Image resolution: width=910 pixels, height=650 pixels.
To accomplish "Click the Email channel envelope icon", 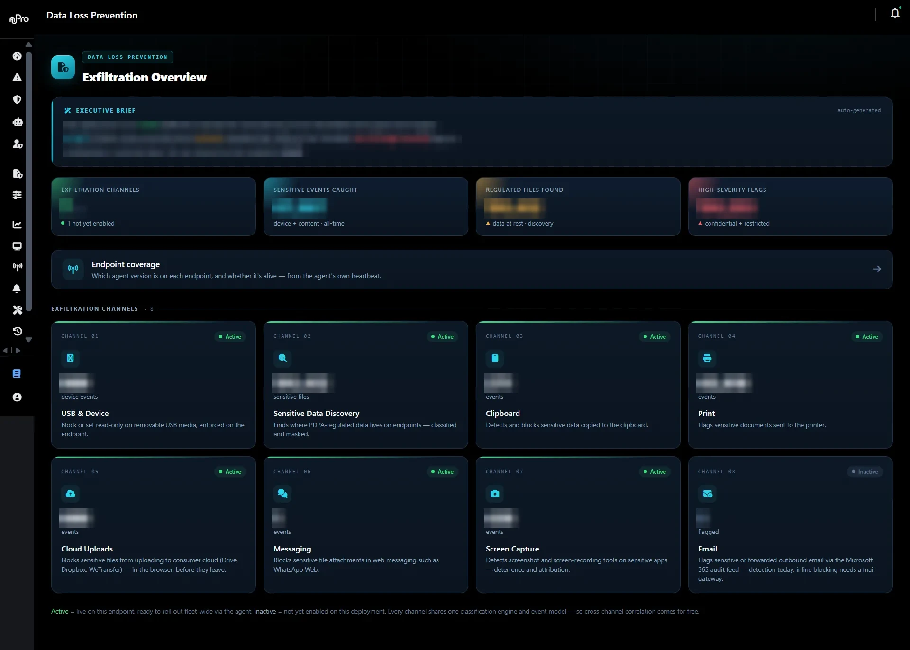I will coord(707,494).
